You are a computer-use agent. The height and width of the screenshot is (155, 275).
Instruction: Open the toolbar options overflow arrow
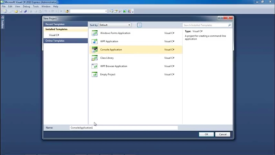(133, 12)
